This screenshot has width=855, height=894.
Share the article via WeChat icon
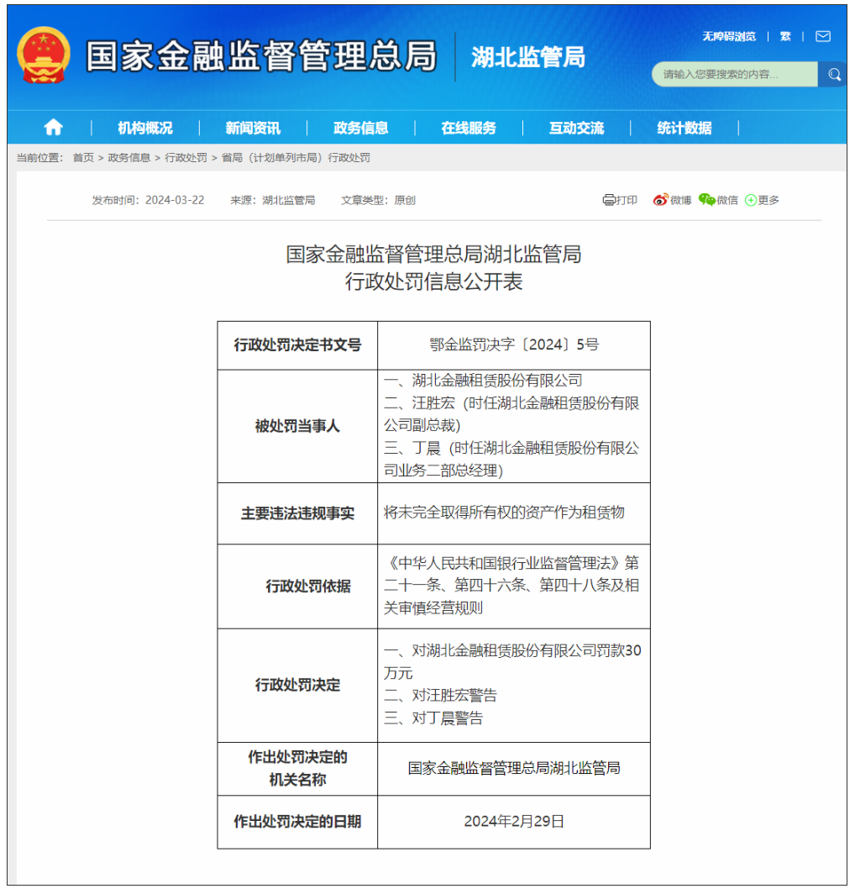(x=706, y=200)
